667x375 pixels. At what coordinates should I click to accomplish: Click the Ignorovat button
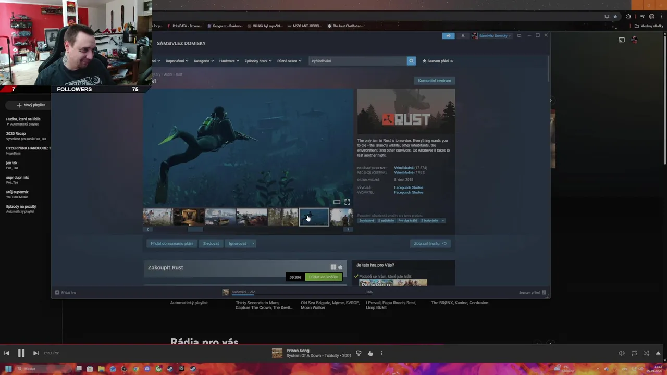pyautogui.click(x=238, y=243)
